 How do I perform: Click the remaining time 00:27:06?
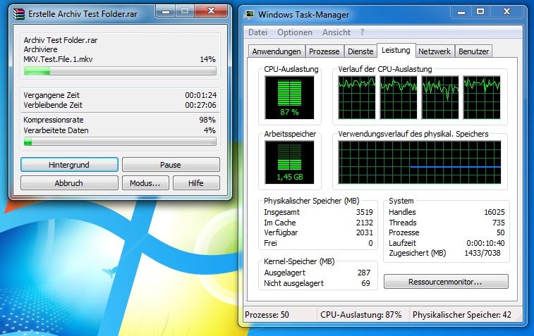coord(200,105)
